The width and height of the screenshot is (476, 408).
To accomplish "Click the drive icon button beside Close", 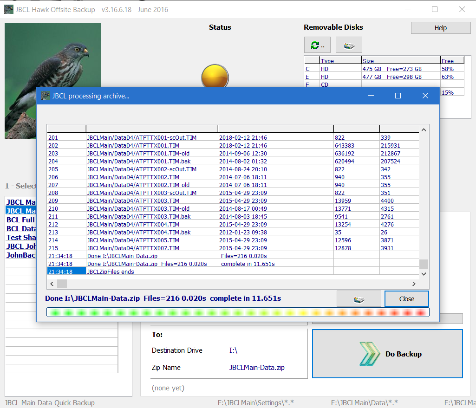I will pyautogui.click(x=359, y=299).
